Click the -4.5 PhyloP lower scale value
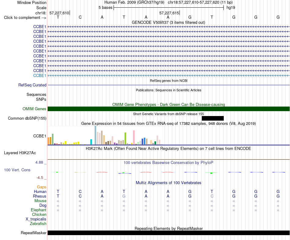Viewport: 290px width, 240px height. pos(40,178)
